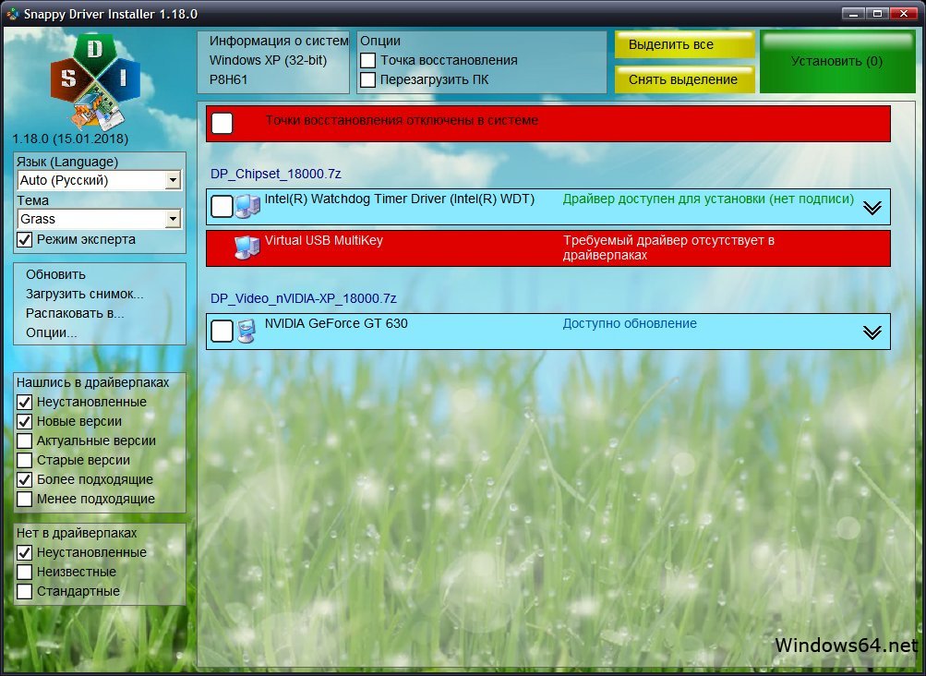Expand the Intel Watchdog Timer driver row
The image size is (926, 676).
coord(872,208)
